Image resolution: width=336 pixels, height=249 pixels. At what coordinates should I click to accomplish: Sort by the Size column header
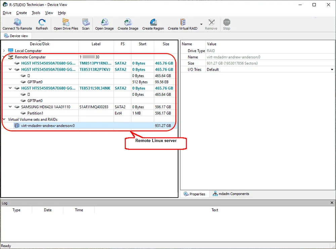166,44
